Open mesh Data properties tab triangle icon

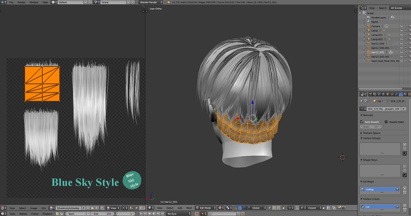[401, 94]
